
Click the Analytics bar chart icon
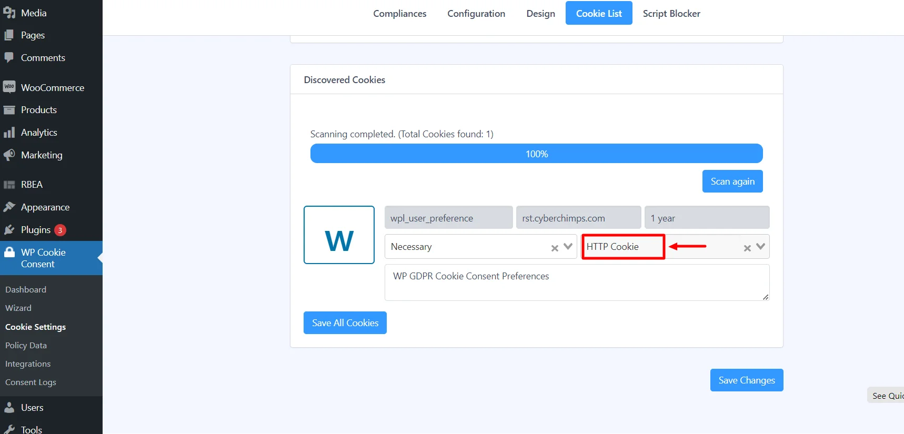[9, 133]
